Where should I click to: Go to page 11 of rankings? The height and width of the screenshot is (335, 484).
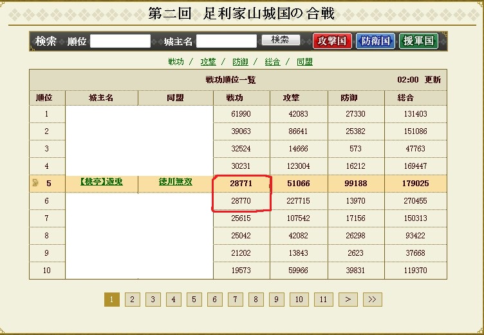point(324,300)
